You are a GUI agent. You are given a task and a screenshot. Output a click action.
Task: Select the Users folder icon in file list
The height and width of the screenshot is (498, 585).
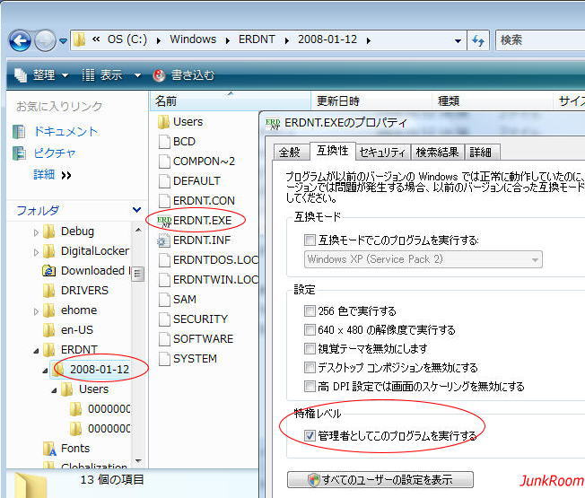click(x=163, y=122)
